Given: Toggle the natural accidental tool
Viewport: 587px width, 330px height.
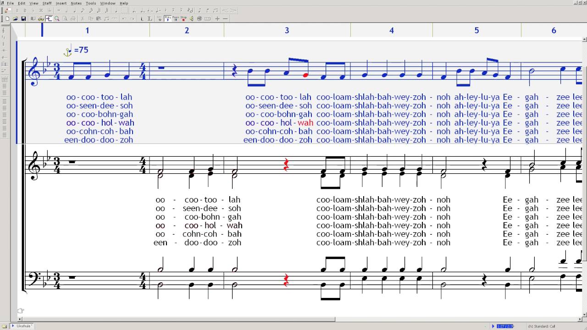Looking at the screenshot, I should 17,10.
